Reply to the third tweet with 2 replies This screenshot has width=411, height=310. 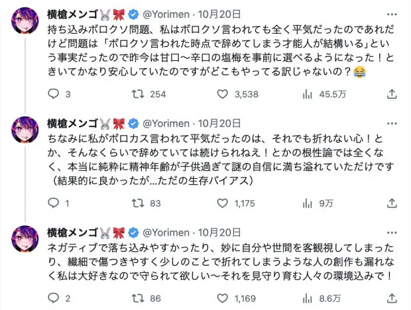tap(54, 299)
